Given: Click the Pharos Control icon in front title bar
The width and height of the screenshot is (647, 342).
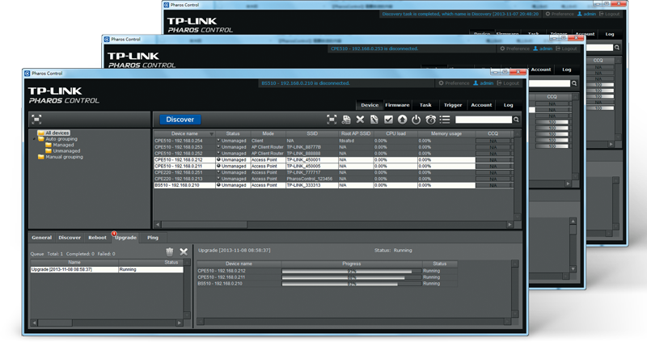Looking at the screenshot, I should 27,74.
